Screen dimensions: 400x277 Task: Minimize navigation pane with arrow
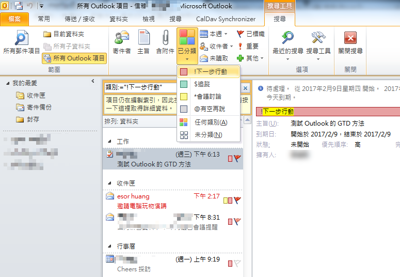tap(93, 81)
